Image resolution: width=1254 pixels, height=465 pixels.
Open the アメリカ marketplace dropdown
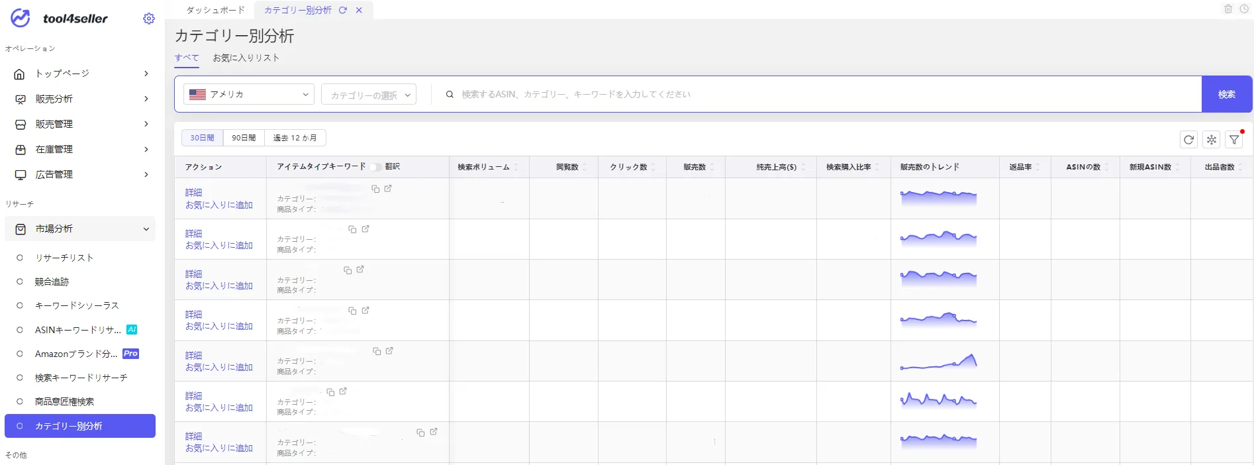click(x=249, y=94)
